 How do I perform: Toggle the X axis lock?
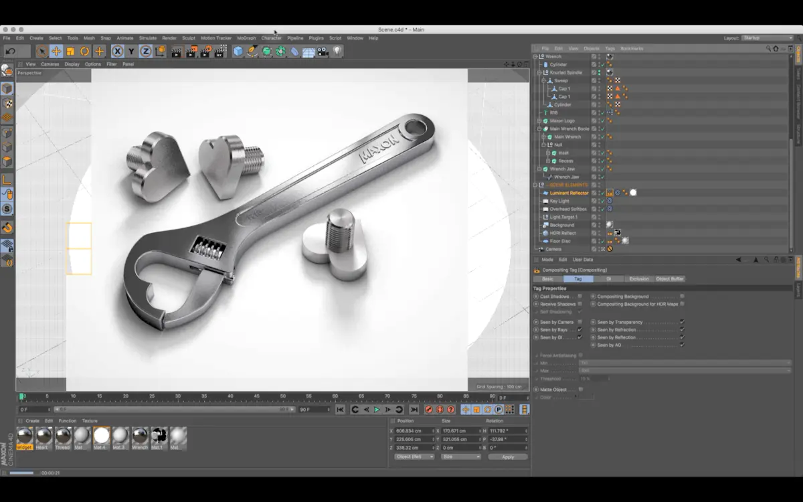(x=117, y=51)
